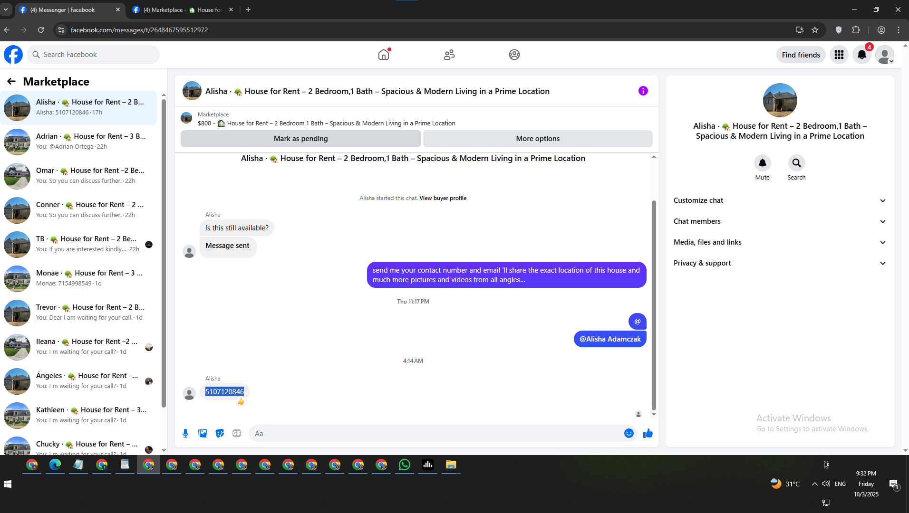Click the listing thumbnail in the right panel
The height and width of the screenshot is (513, 909).
coord(780,100)
